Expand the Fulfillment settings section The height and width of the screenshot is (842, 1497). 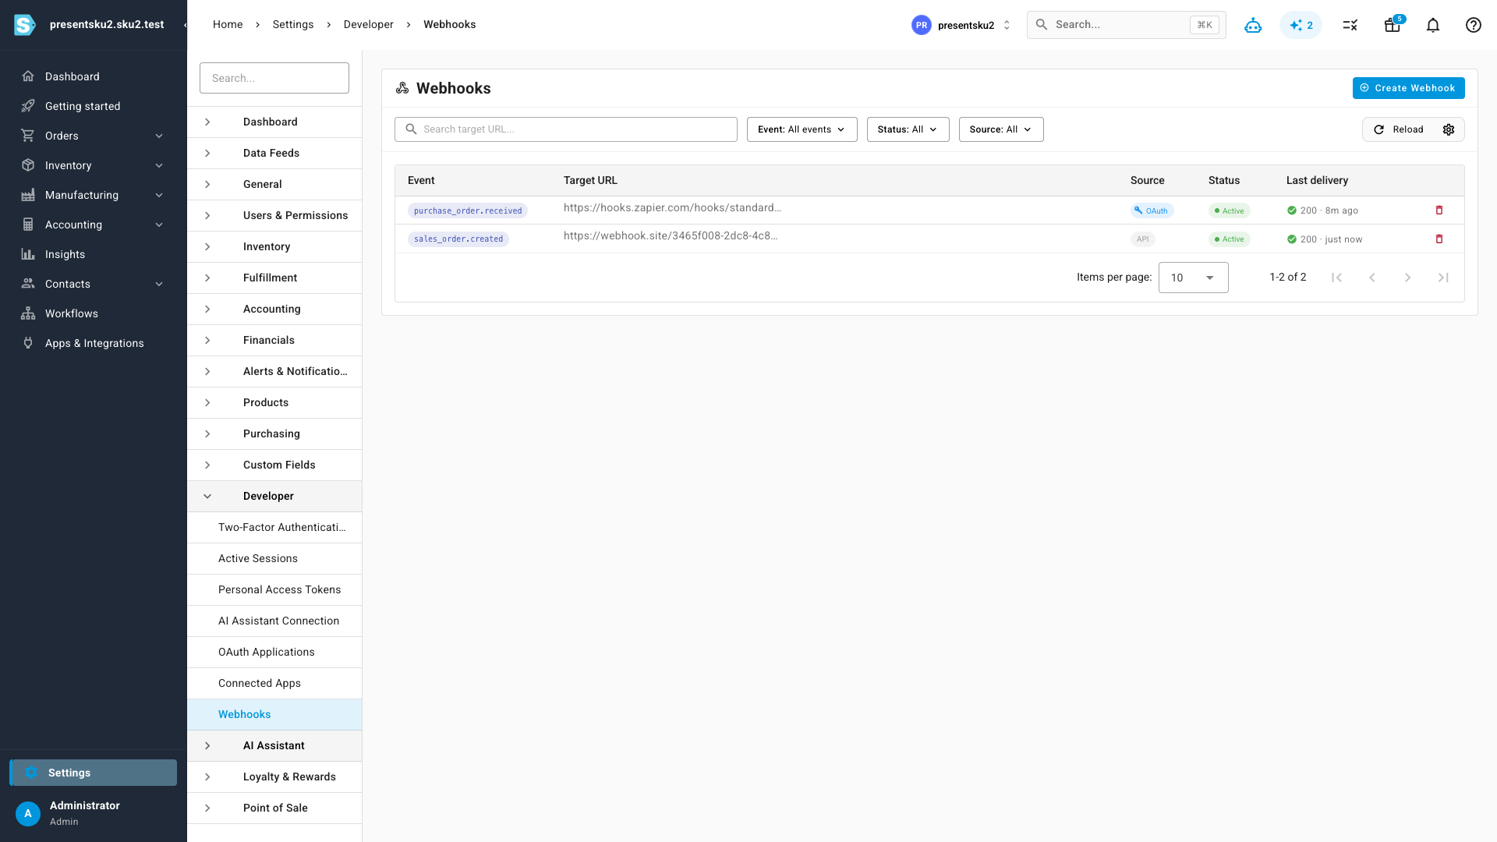coord(274,278)
